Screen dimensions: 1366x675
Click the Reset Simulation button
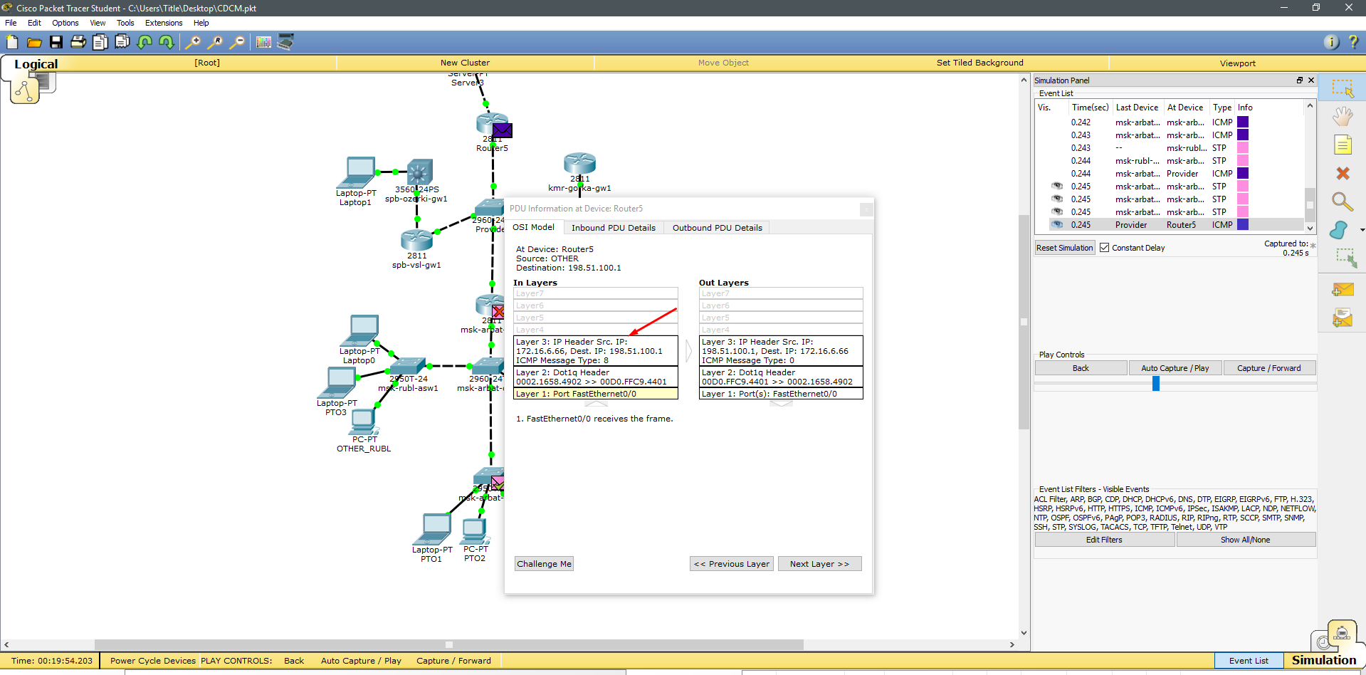click(x=1064, y=248)
